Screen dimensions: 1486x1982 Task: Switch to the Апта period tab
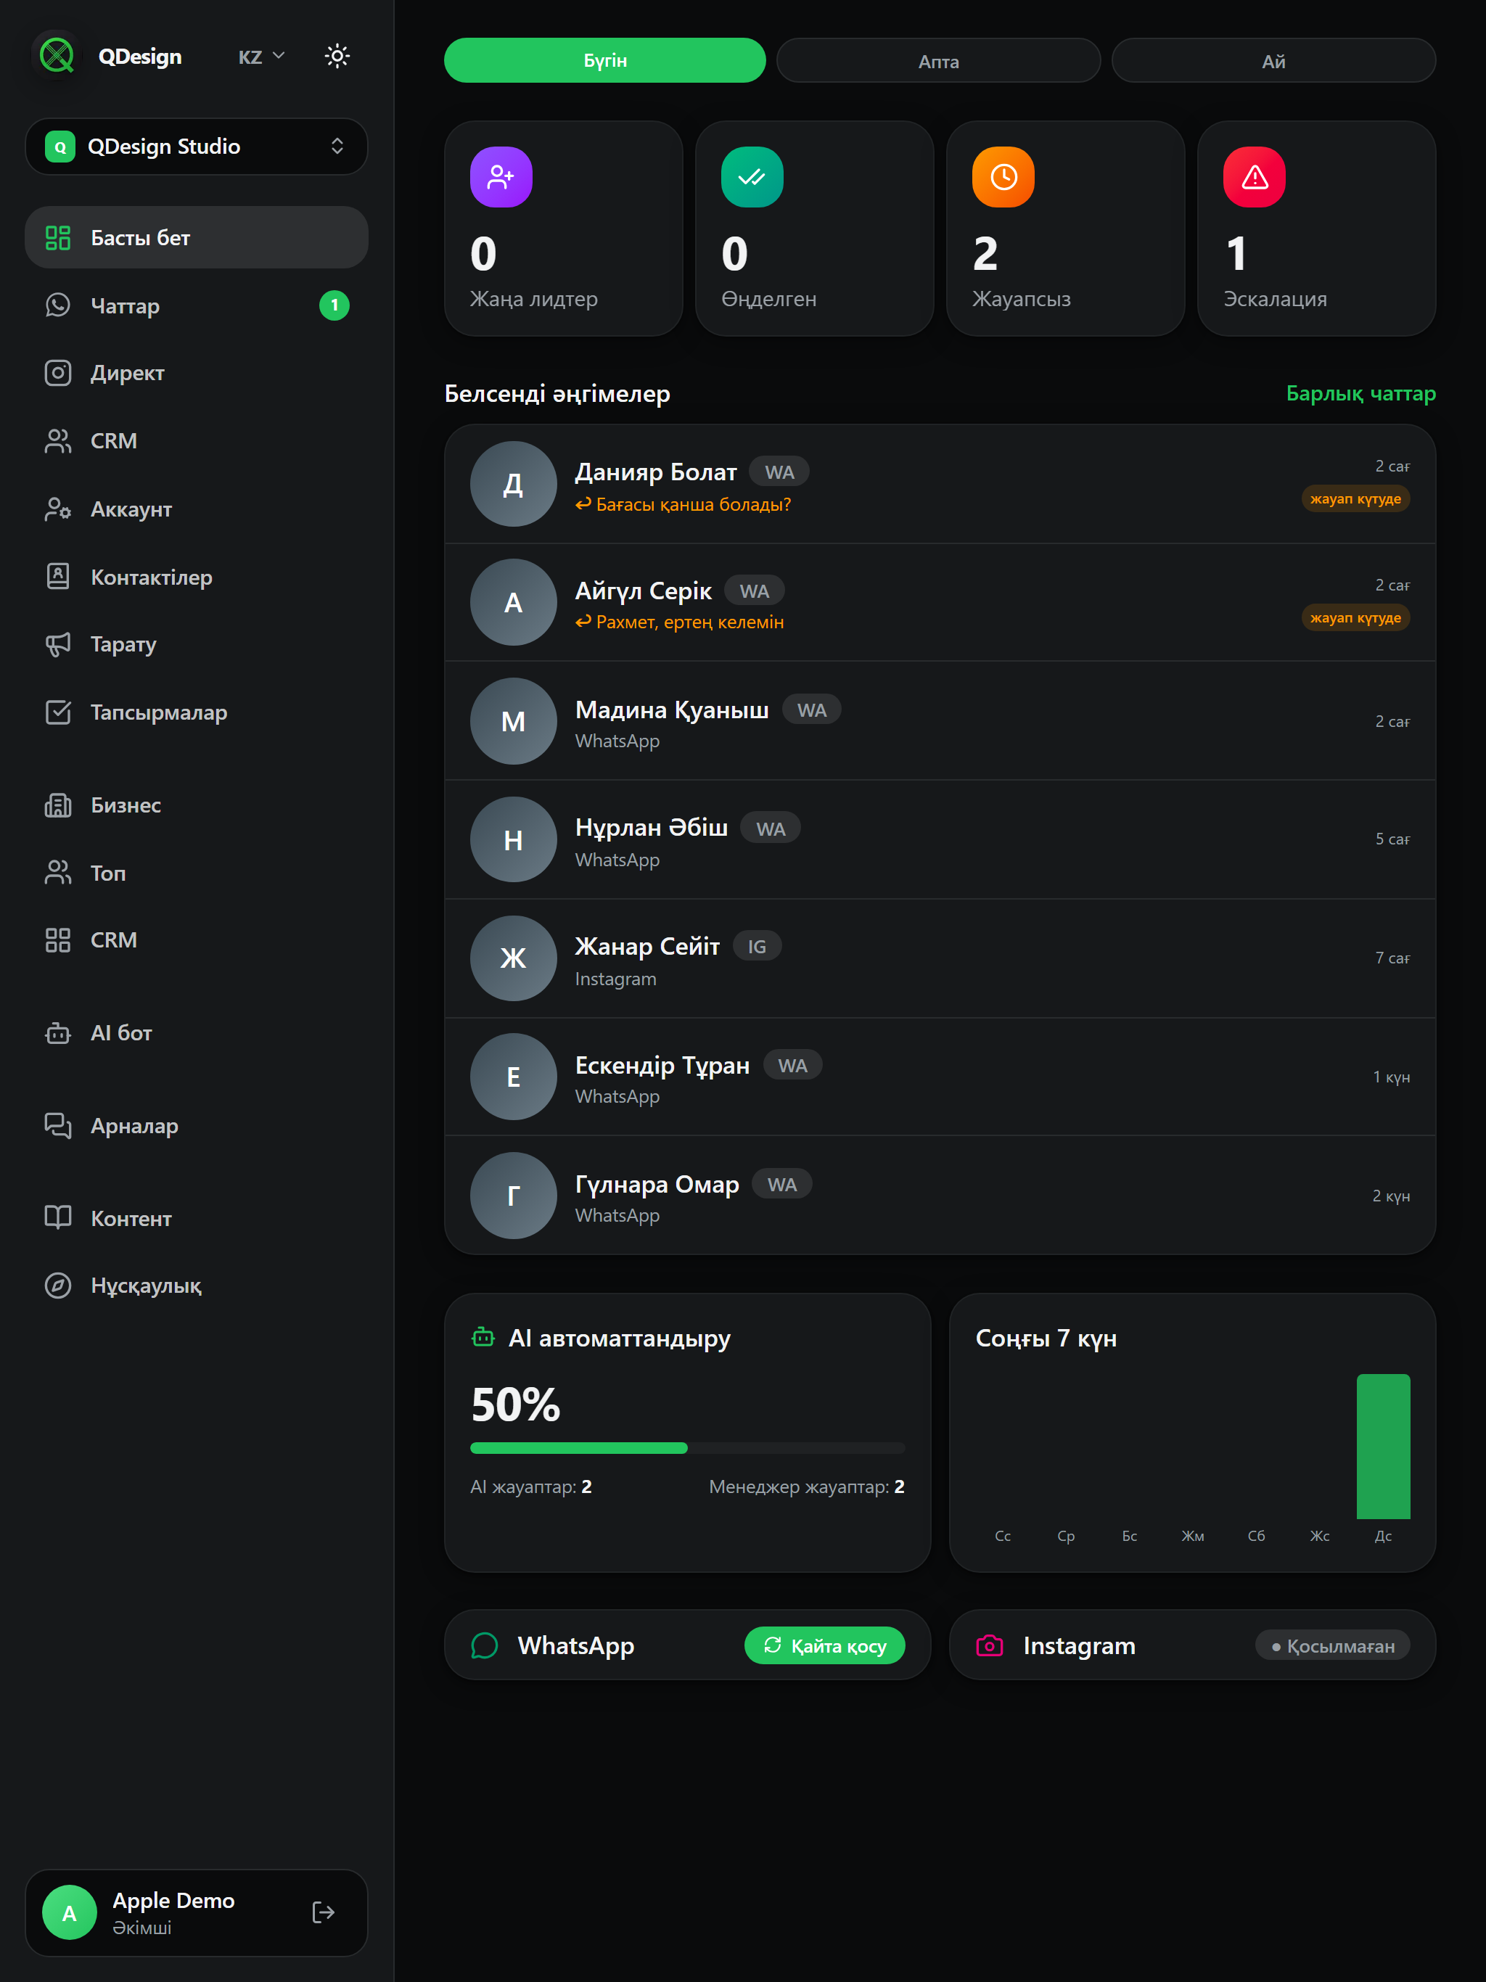coord(938,61)
